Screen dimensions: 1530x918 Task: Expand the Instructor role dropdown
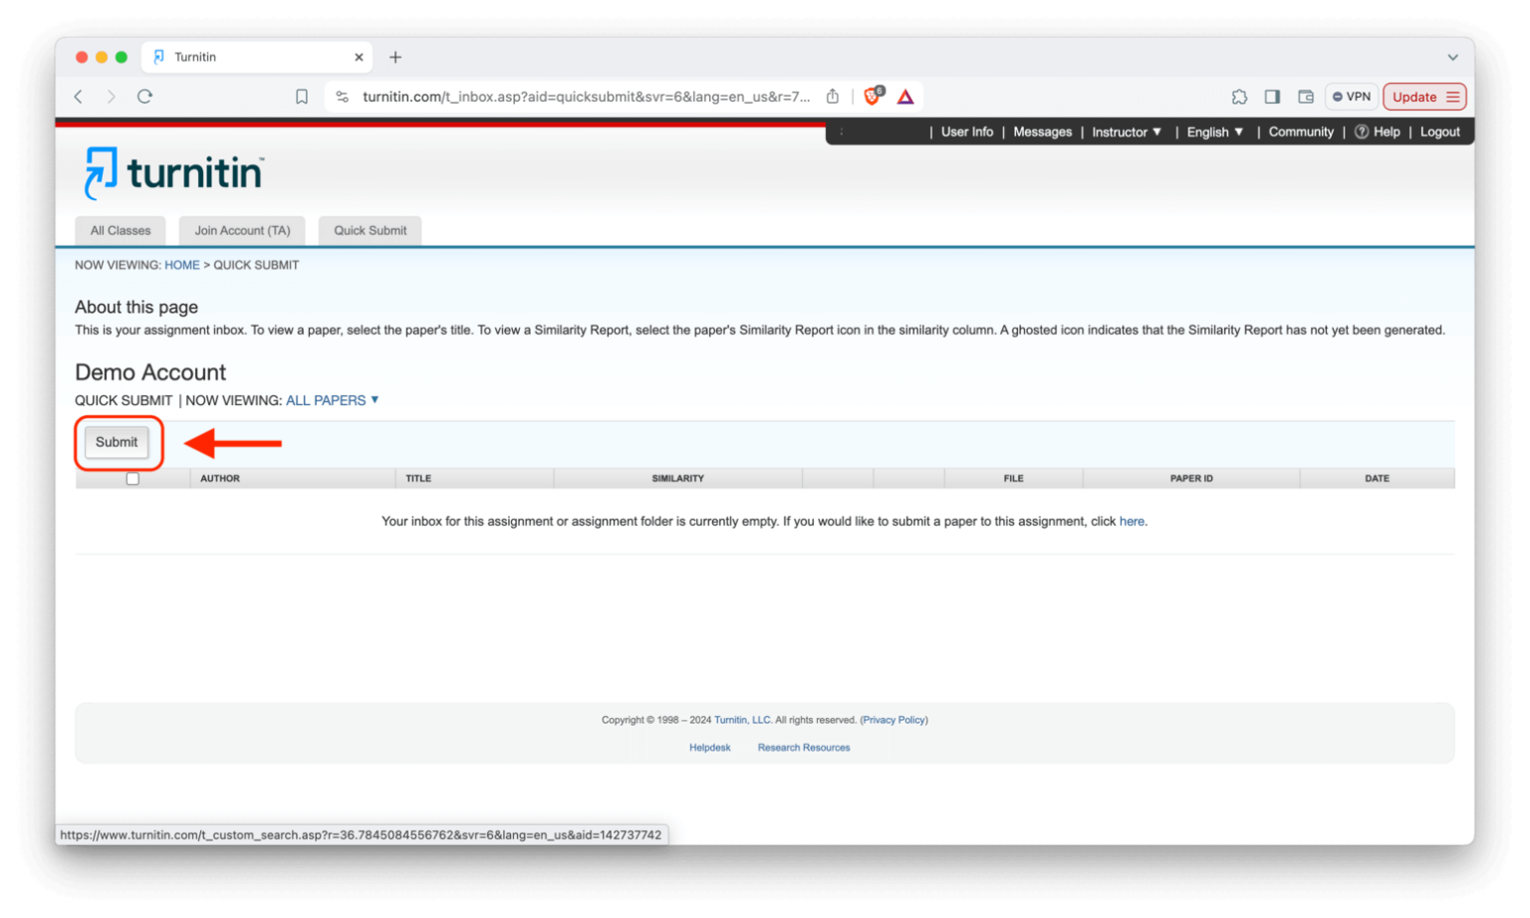[x=1127, y=131]
